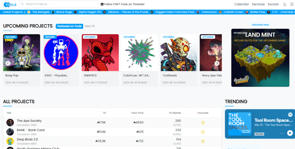This screenshot has width=295, height=149.
Task: Show next upcoming projects carousel arrow
Action: coord(217,63)
